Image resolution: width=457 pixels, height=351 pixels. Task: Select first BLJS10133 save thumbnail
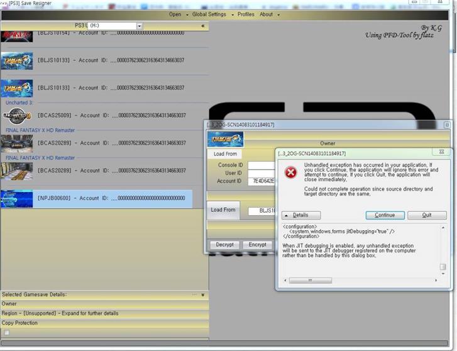coord(17,60)
